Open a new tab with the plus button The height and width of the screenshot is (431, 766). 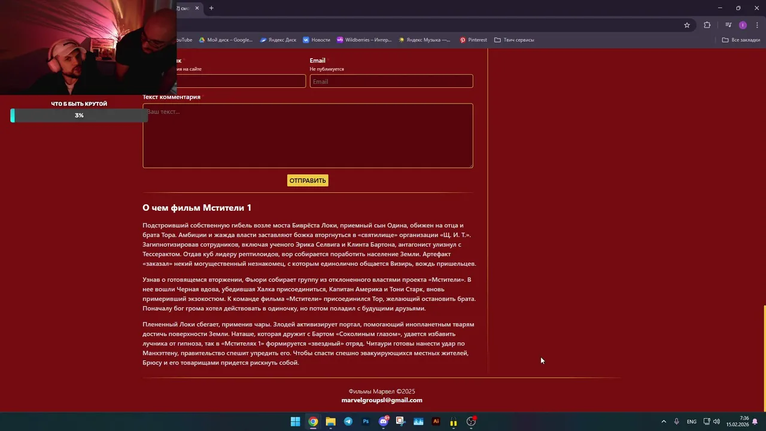click(211, 8)
